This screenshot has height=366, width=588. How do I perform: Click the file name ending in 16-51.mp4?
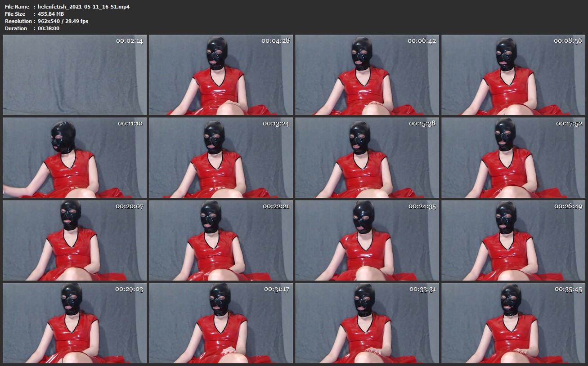tap(84, 7)
